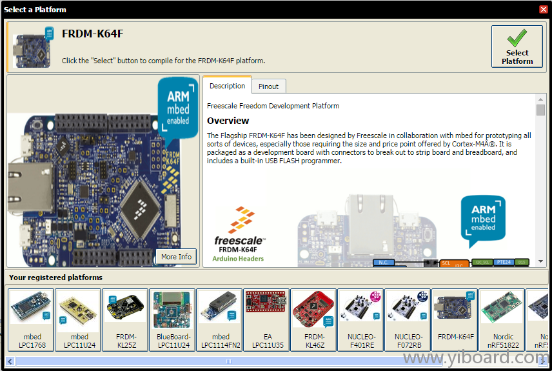Click the FRDM-K64F header board icon
This screenshot has width=552, height=371.
coord(32,48)
